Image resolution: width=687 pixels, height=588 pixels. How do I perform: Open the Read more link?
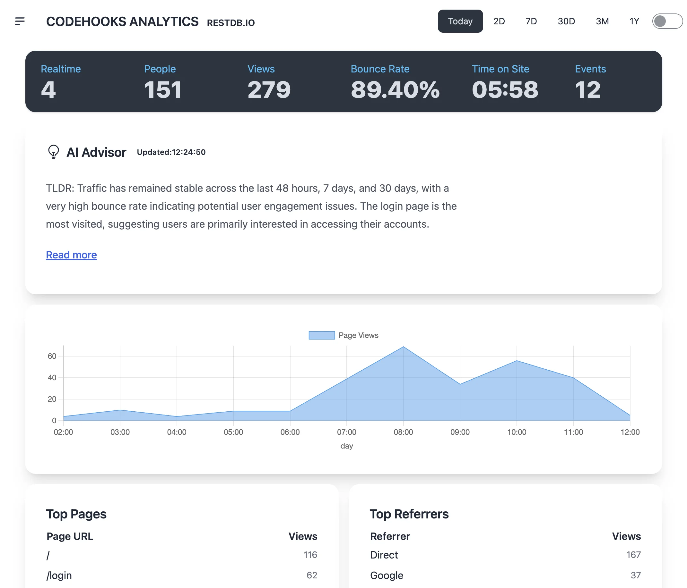pyautogui.click(x=71, y=255)
